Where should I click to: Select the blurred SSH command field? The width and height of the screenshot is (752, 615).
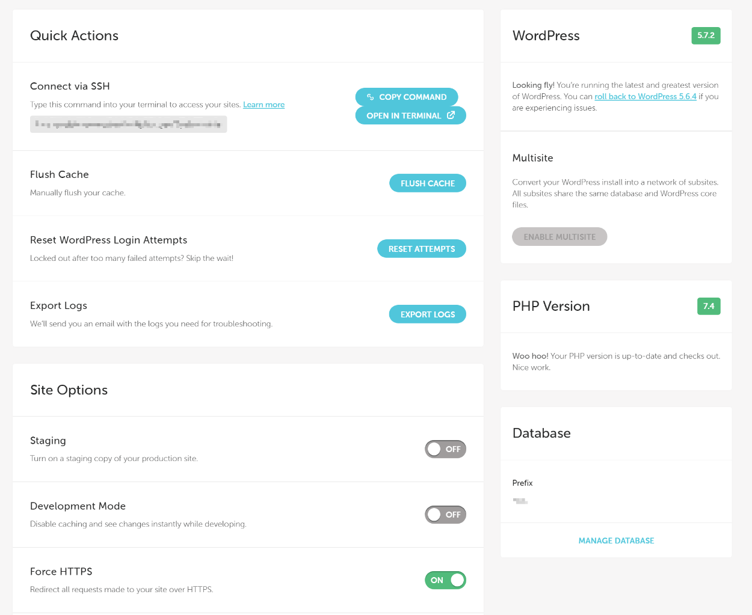pyautogui.click(x=128, y=124)
